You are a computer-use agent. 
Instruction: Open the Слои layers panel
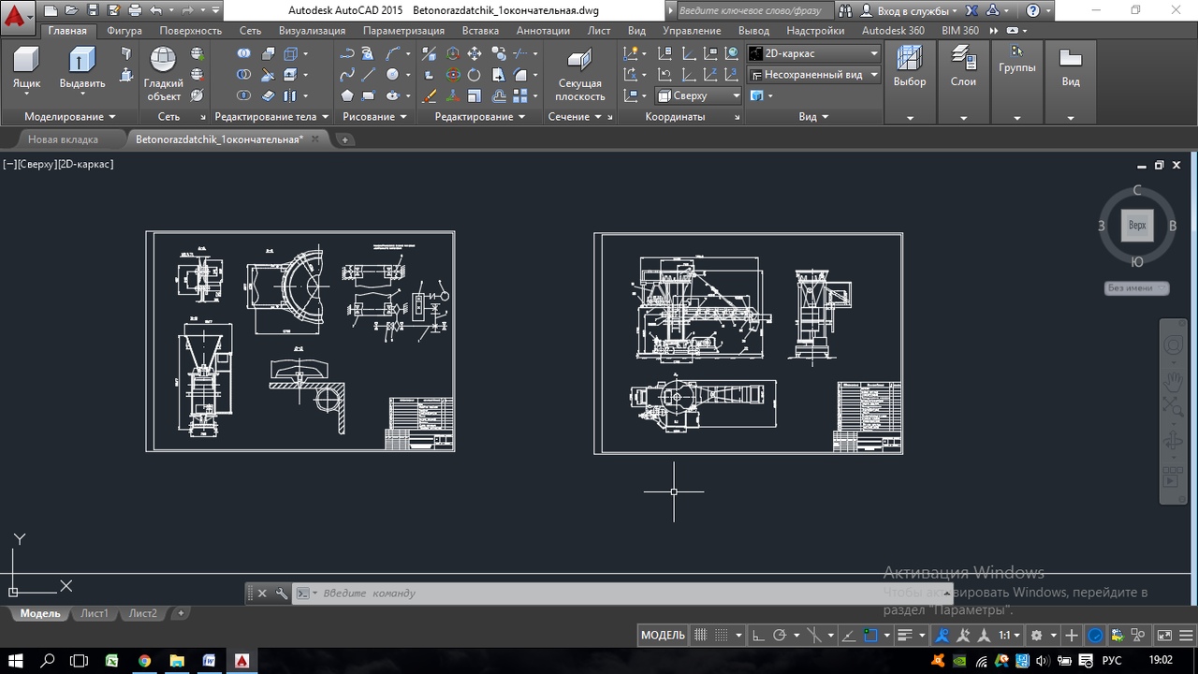[963, 82]
